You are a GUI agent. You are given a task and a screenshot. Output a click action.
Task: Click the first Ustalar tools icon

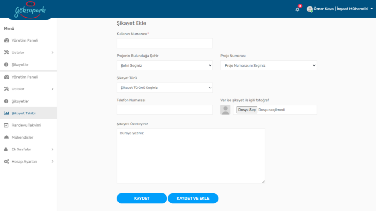tap(7, 53)
